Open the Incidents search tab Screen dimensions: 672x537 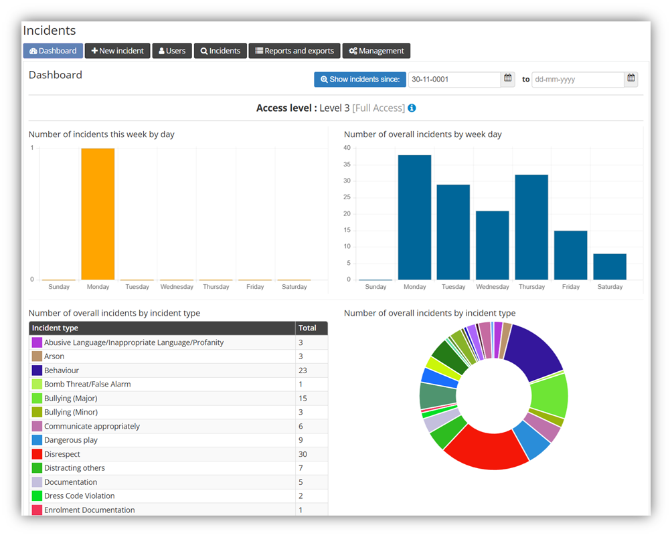pyautogui.click(x=220, y=51)
